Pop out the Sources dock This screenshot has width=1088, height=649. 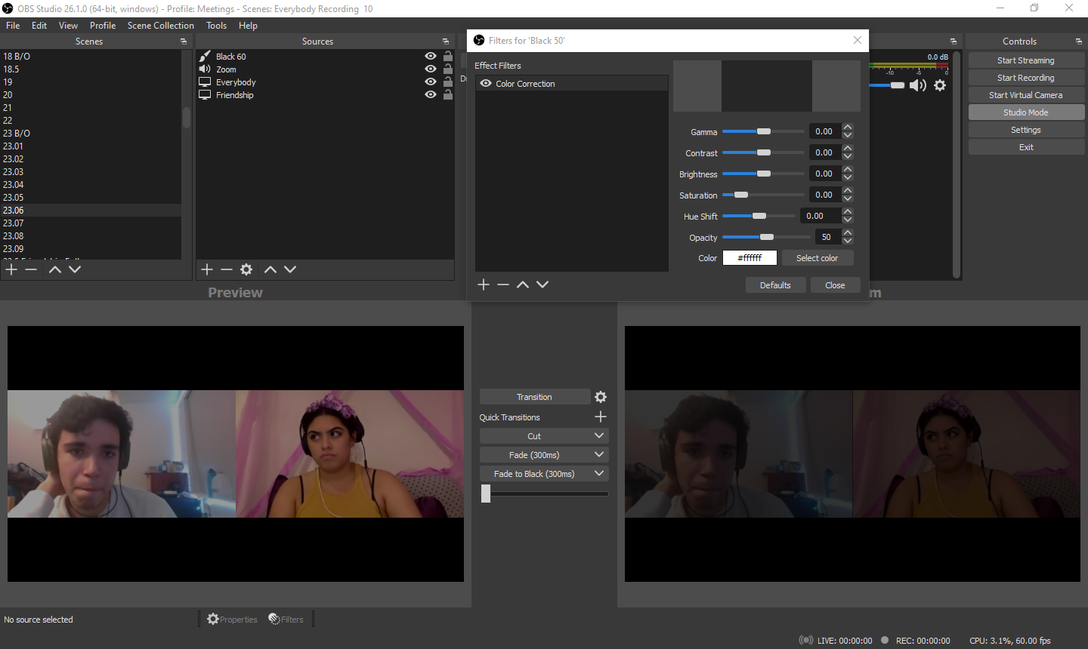[446, 42]
